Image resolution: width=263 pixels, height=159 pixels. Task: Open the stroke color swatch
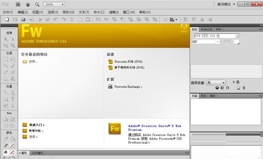(x=12, y=145)
